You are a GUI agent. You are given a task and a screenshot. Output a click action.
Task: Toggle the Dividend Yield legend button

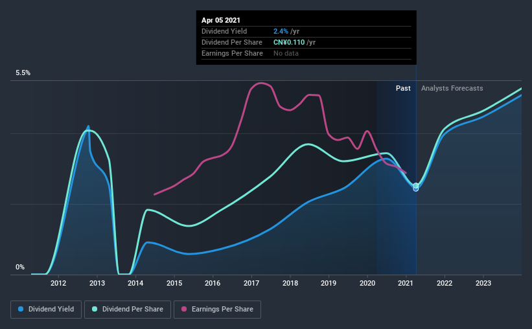[46, 310]
